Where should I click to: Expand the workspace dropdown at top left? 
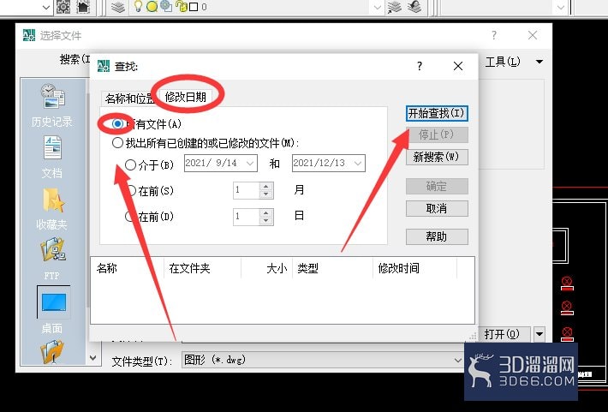point(45,8)
